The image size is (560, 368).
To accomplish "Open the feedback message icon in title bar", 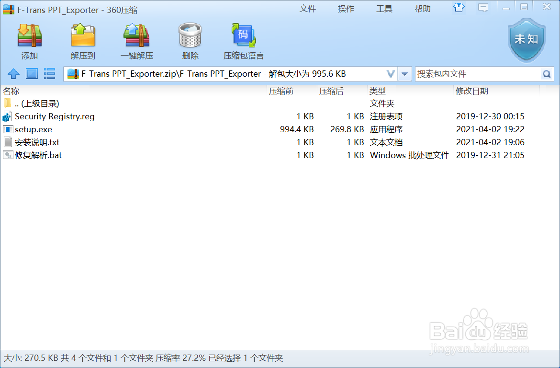I will [483, 8].
